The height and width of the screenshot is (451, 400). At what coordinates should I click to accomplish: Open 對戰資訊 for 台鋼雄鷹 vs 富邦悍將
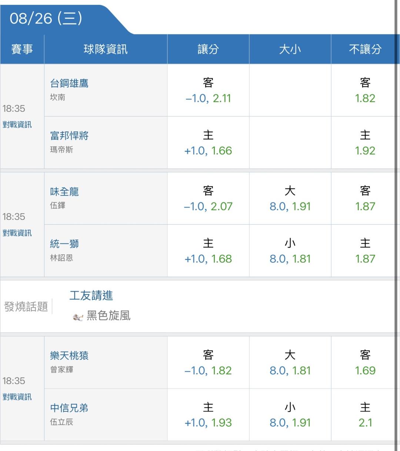(17, 124)
